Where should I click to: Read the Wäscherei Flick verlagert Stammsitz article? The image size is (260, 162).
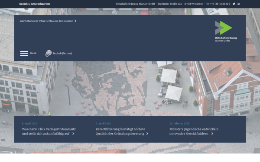49,131
